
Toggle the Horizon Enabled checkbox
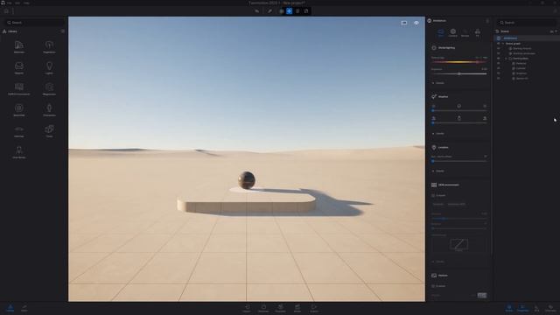point(433,286)
